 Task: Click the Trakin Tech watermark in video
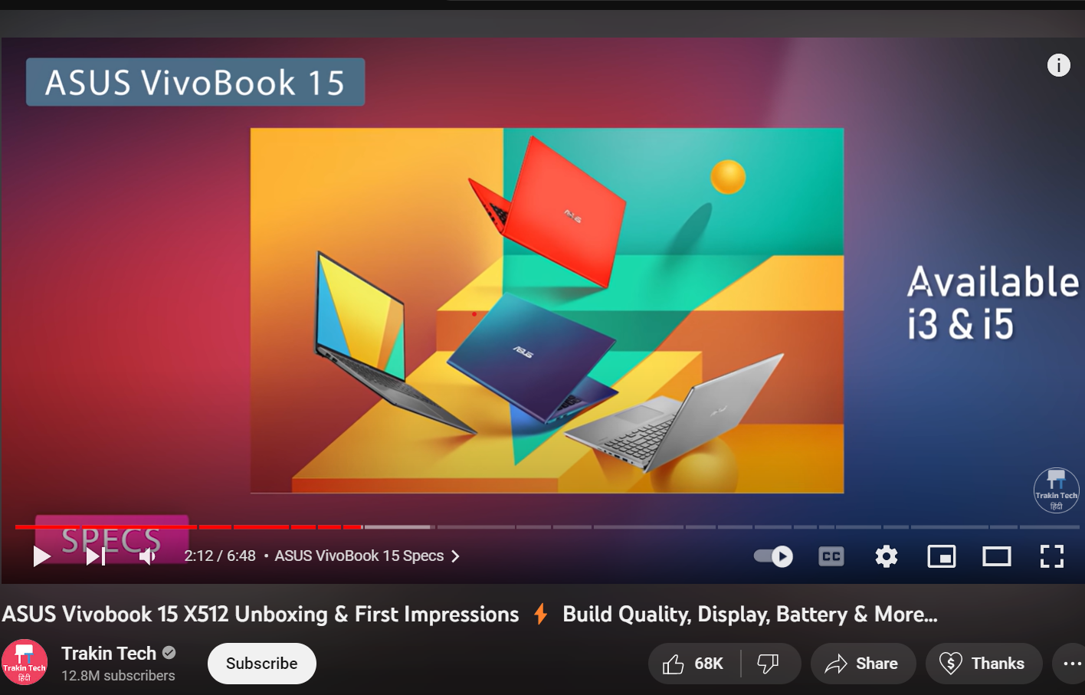coord(1057,490)
